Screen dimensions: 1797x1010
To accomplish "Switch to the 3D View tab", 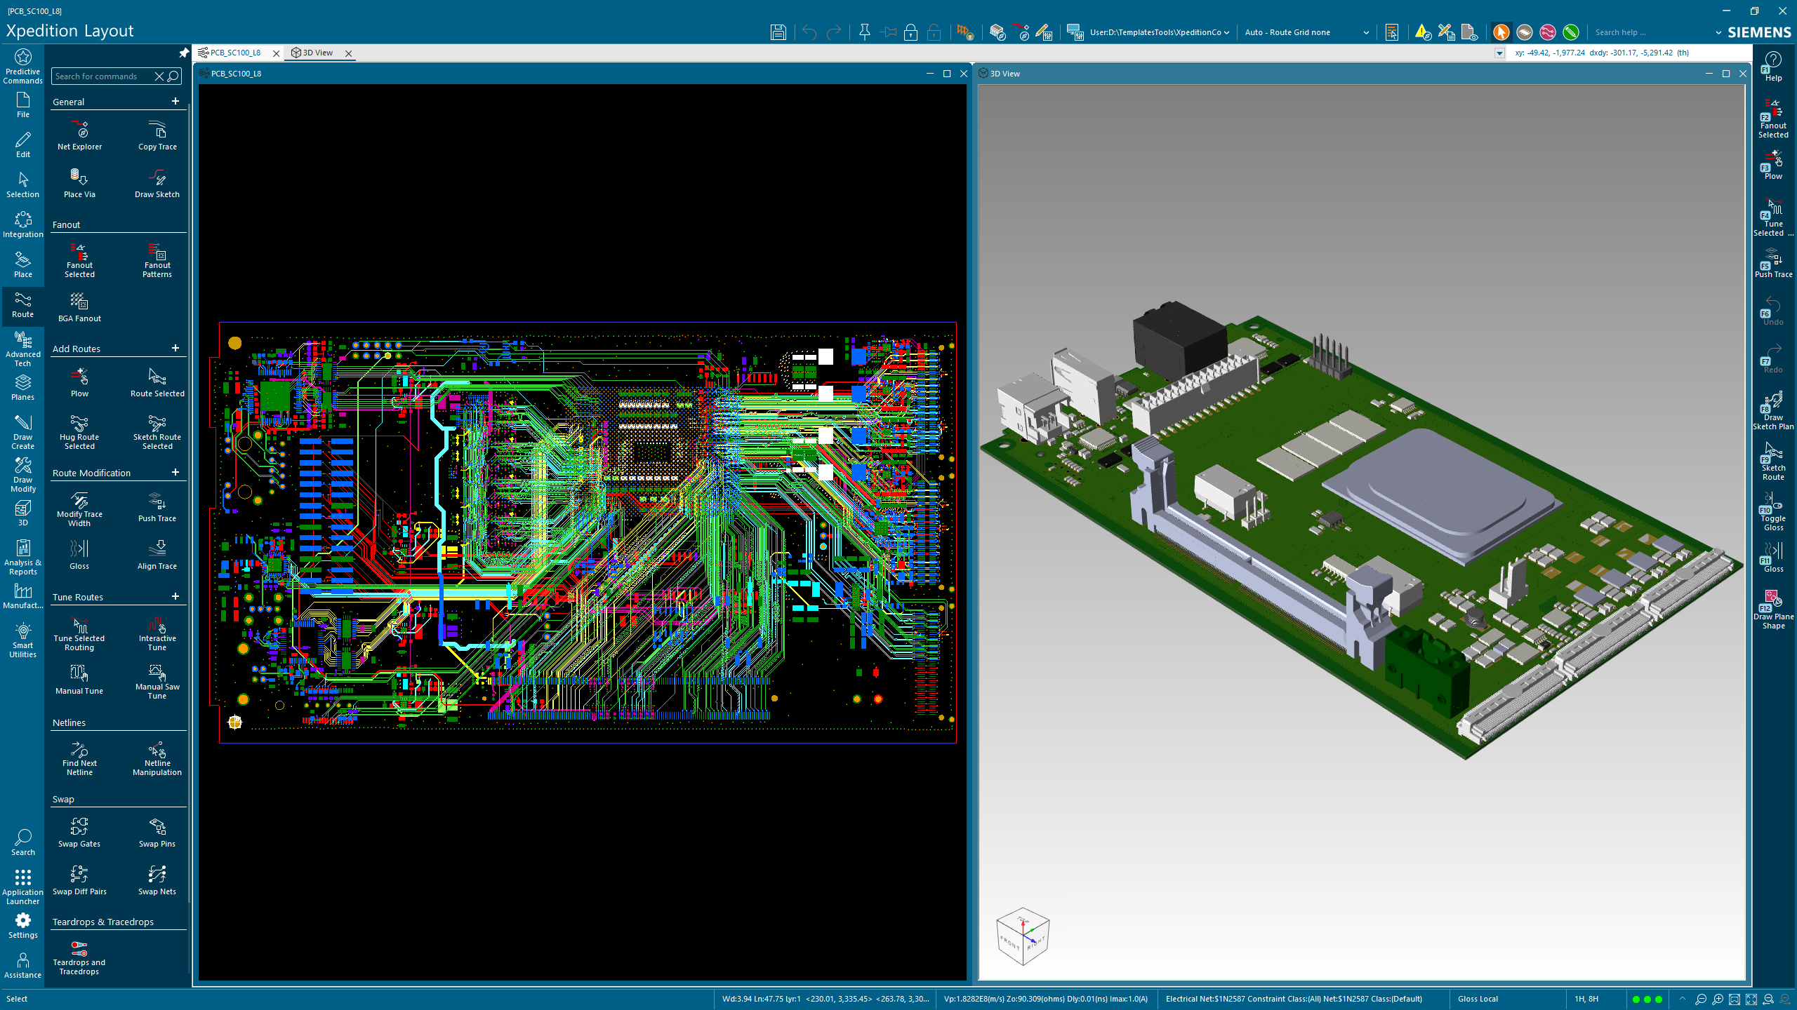I will point(319,52).
